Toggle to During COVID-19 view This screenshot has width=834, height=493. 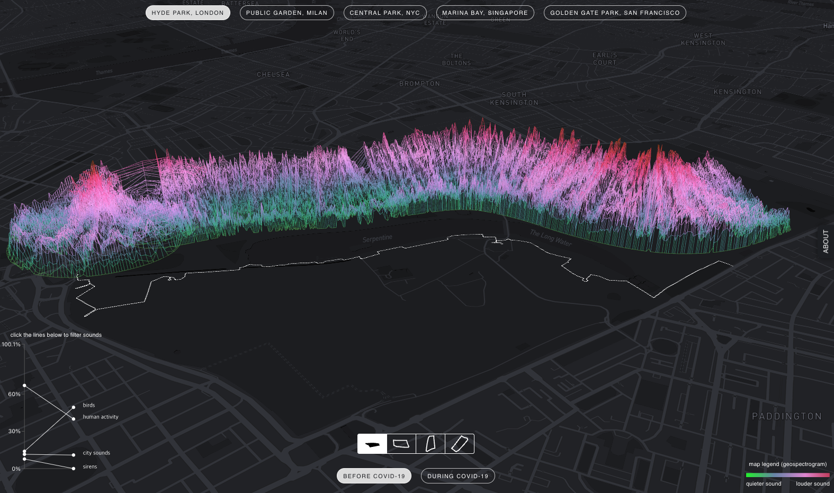point(458,476)
